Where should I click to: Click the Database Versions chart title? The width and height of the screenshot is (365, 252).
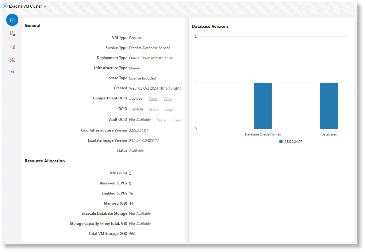(210, 26)
